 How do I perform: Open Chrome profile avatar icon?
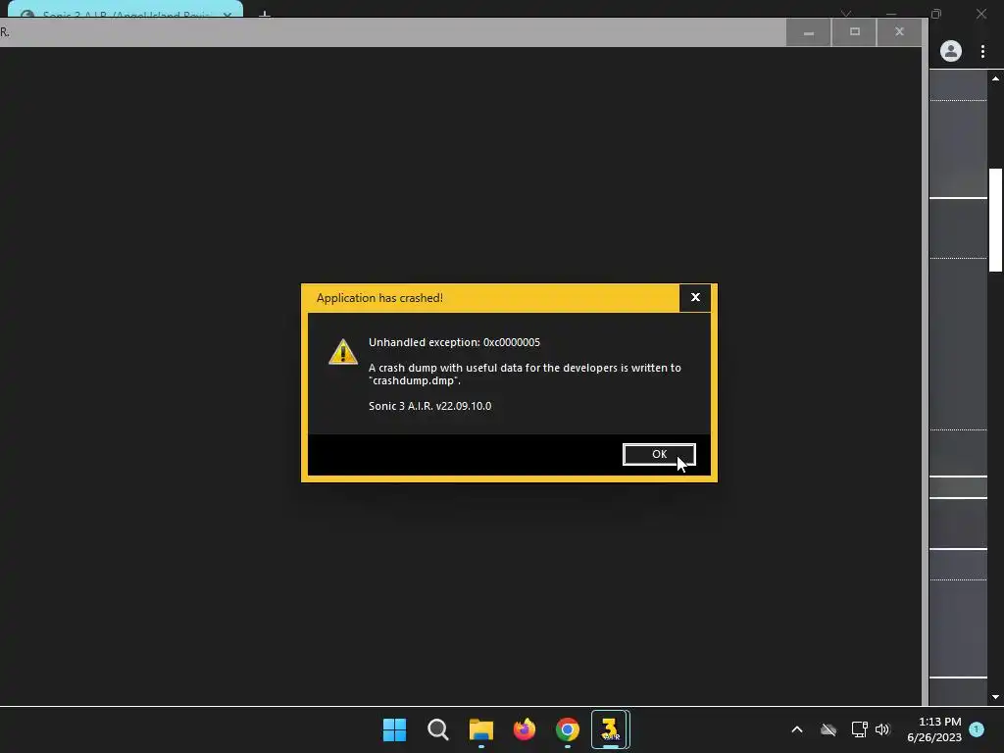(951, 51)
